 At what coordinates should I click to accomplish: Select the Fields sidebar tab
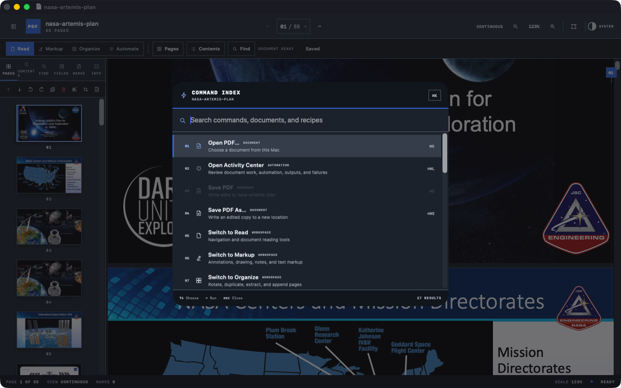click(61, 69)
